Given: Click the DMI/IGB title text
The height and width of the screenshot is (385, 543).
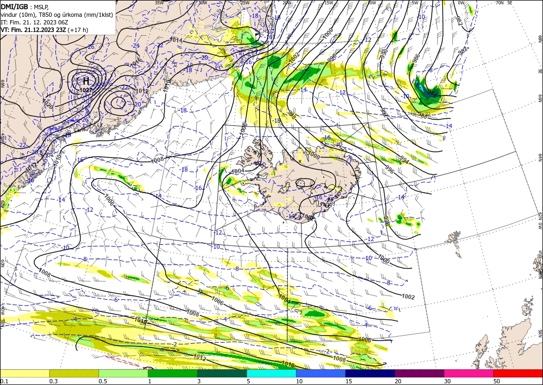Looking at the screenshot, I should pyautogui.click(x=15, y=7).
